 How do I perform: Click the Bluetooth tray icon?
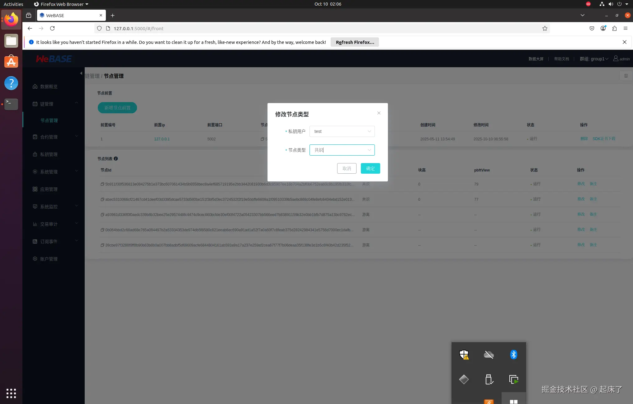click(513, 355)
